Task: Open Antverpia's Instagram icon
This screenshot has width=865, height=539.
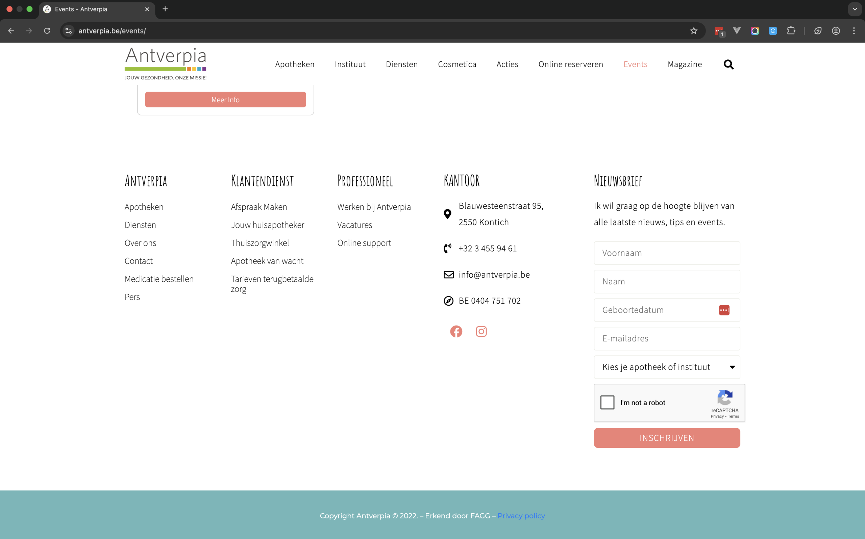Action: (481, 332)
